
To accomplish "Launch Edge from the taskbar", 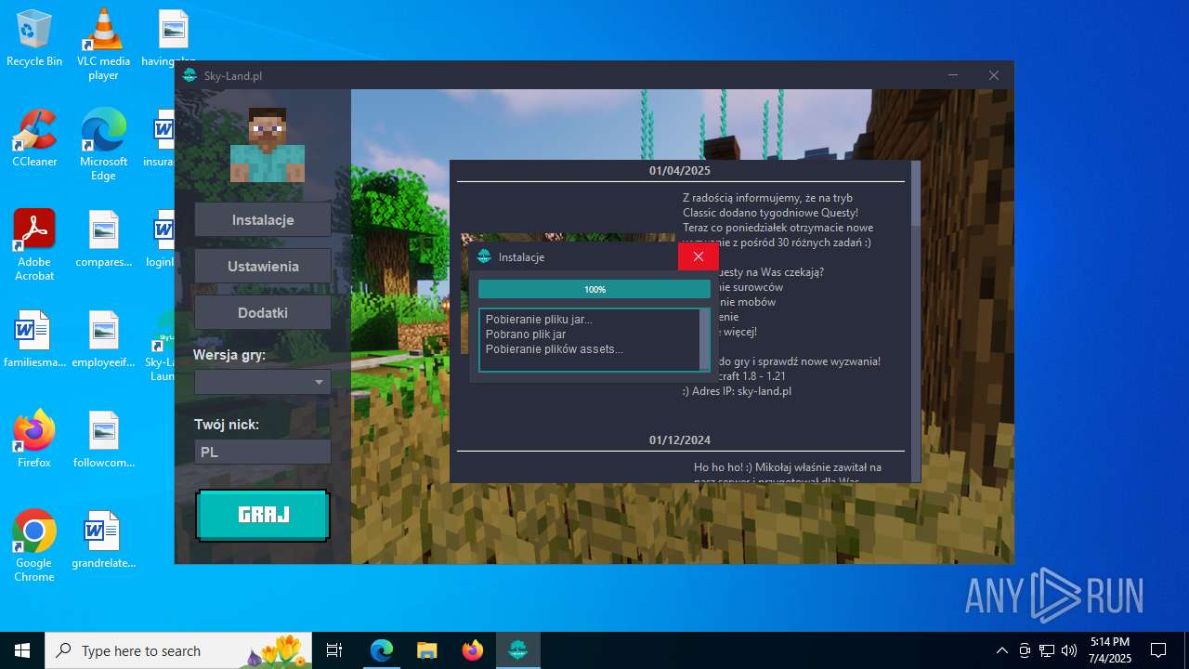I will coord(382,650).
